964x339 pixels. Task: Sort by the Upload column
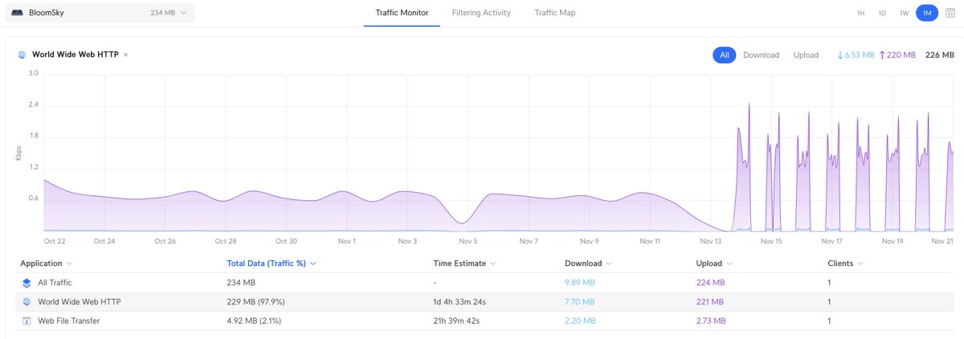pos(713,263)
